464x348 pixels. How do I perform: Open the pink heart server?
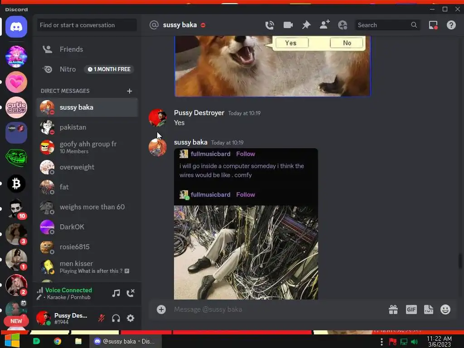[x=16, y=82]
